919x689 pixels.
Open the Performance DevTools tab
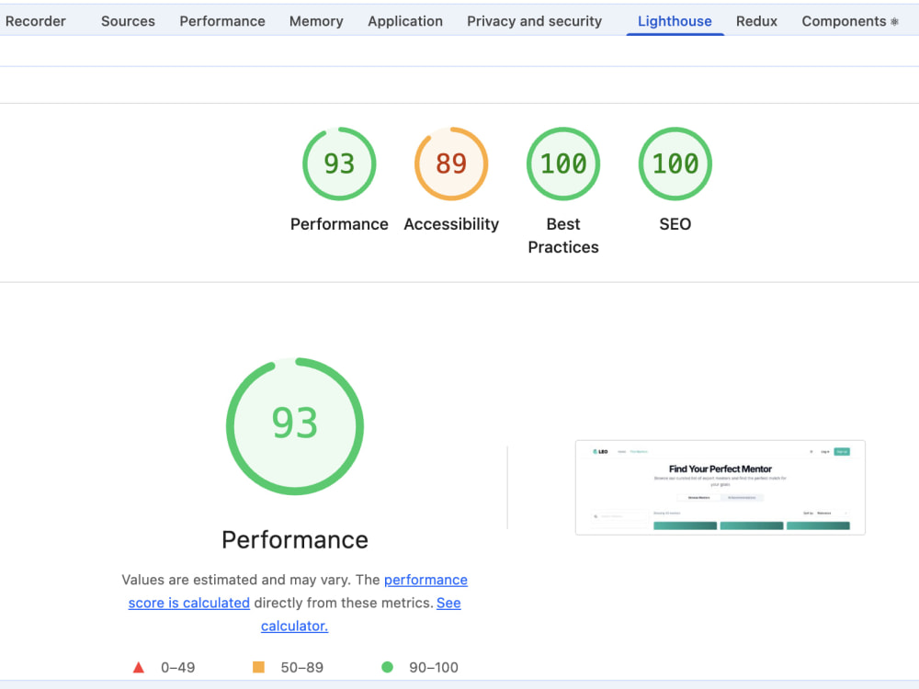(x=222, y=21)
